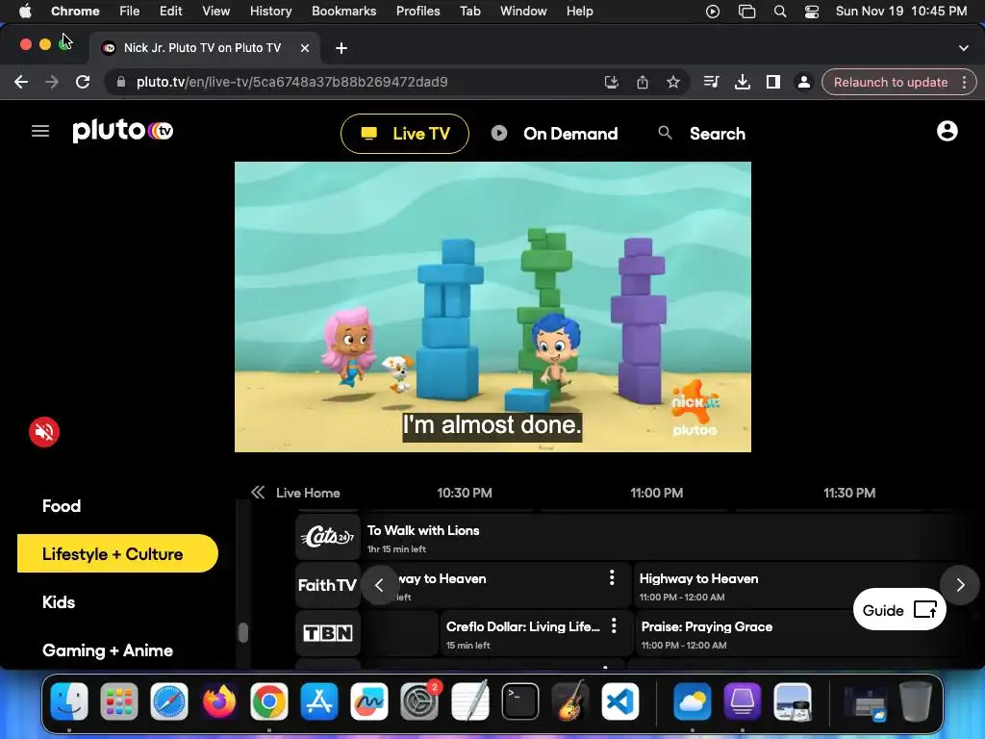Open Freeform from the Dock
This screenshot has width=985, height=739.
coord(369,701)
